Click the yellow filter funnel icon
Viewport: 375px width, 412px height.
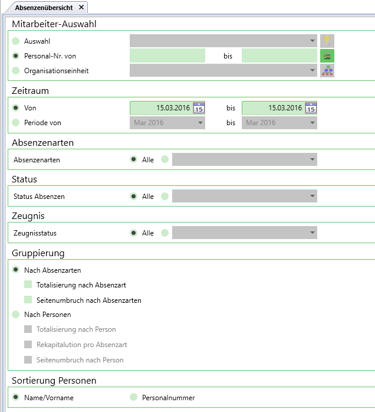(x=327, y=41)
